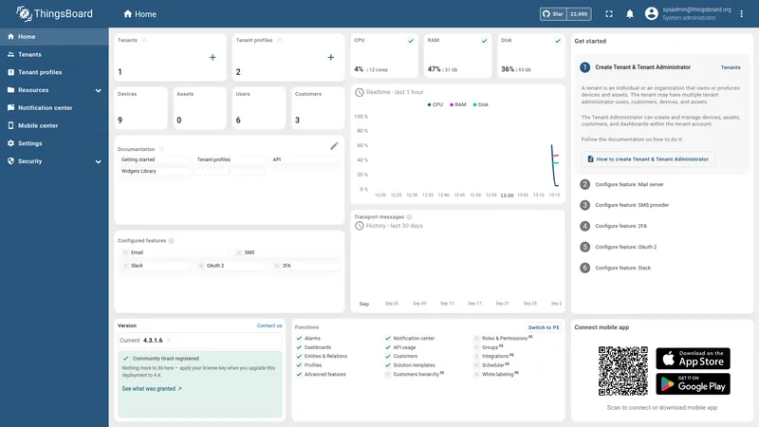Open How to create Tenant & Tenant Administrator
Screen dimensions: 759x427
pyautogui.click(x=648, y=159)
